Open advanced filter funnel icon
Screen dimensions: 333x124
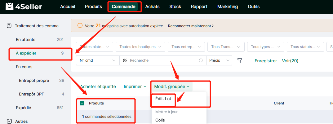pos(239,60)
